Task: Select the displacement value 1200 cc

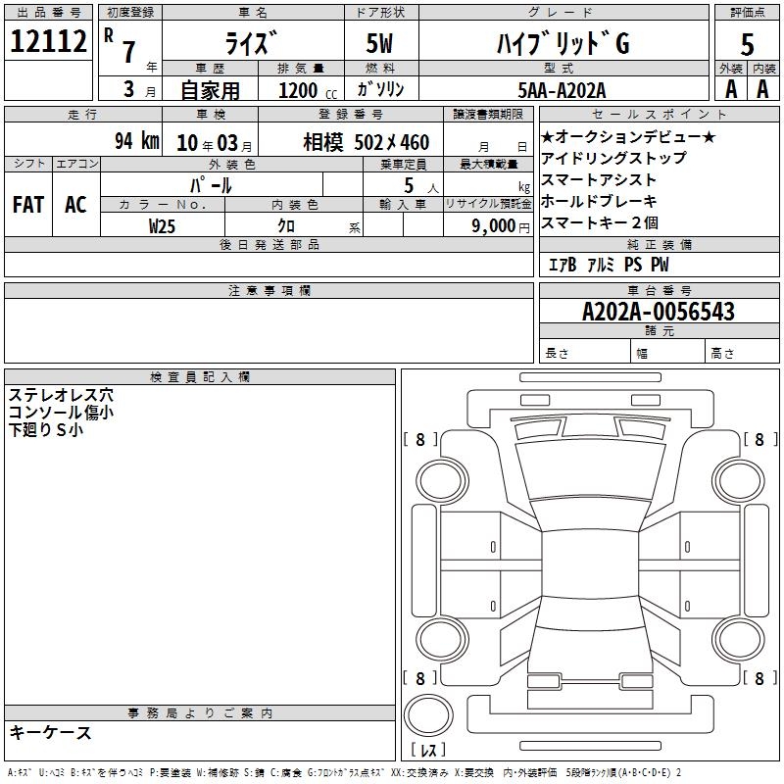Action: (x=308, y=90)
